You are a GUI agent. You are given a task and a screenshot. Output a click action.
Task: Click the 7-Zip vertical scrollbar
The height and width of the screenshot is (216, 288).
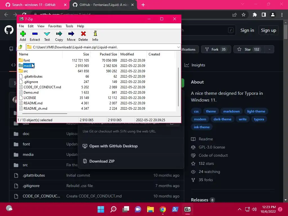tap(178, 87)
